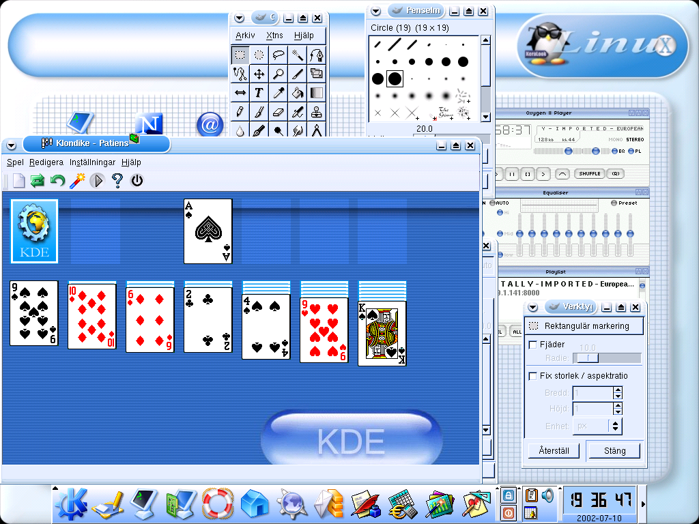This screenshot has height=524, width=699.
Task: Select the Magnify zoom tool in toolbox
Action: [x=279, y=74]
